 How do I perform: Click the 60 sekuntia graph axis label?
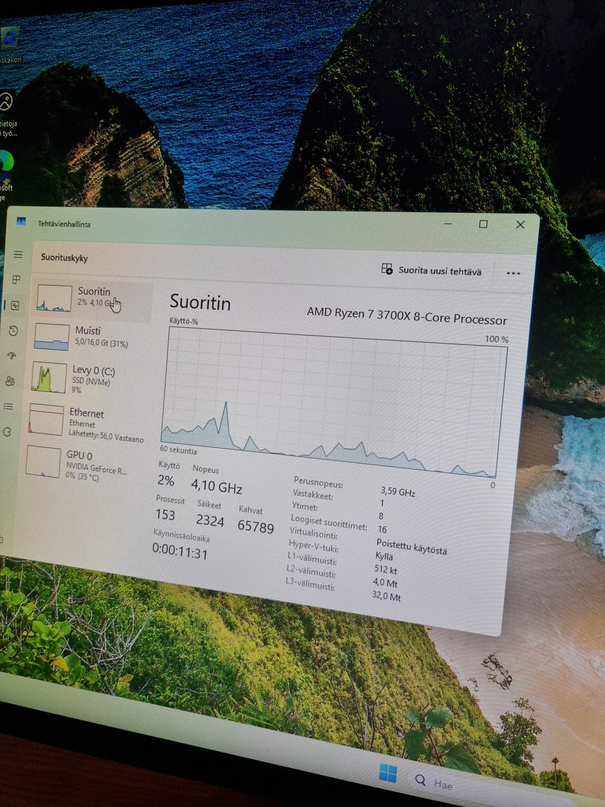(178, 450)
